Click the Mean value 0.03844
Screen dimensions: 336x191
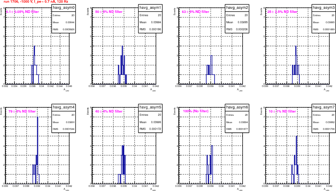click(70, 23)
